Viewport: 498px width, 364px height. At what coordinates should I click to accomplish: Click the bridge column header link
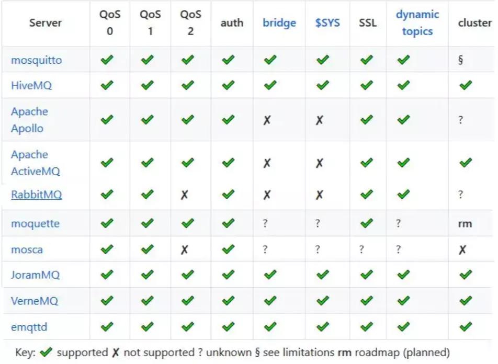click(279, 22)
